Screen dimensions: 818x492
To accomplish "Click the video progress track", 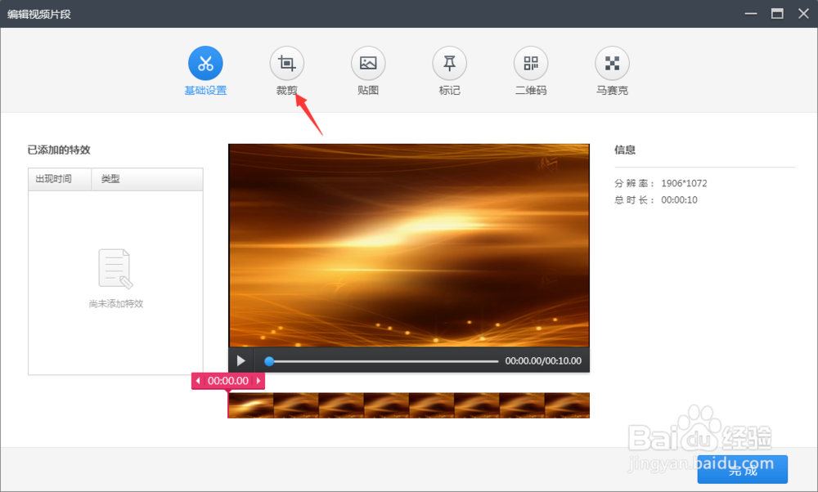I will (x=385, y=361).
